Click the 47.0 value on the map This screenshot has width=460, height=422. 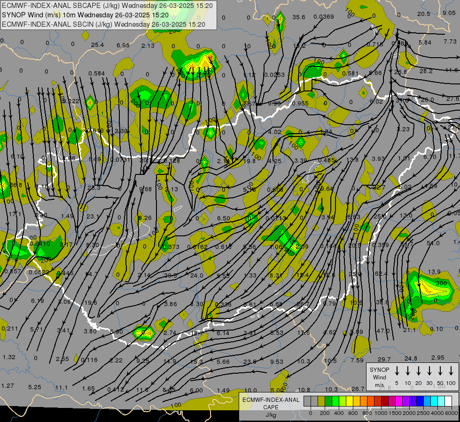pos(383,331)
